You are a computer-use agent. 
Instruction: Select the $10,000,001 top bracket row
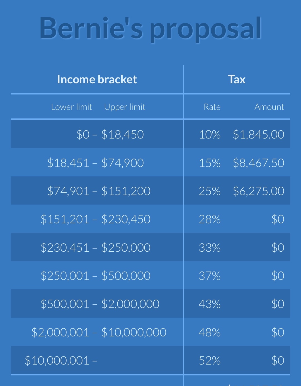tap(61, 361)
